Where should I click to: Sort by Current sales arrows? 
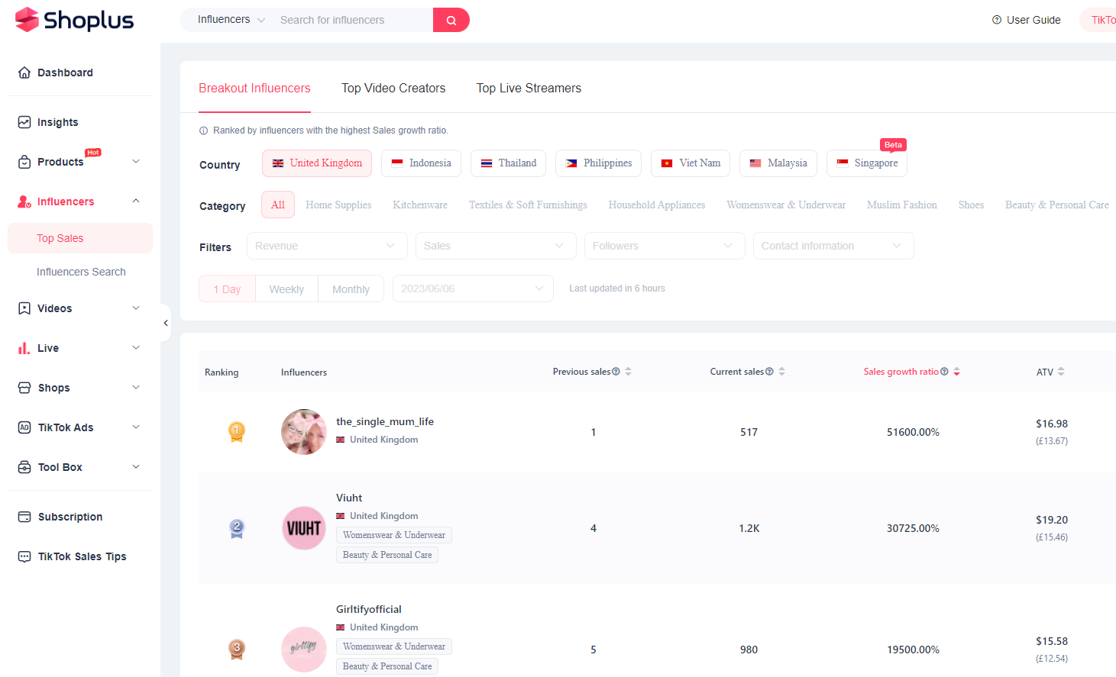782,372
